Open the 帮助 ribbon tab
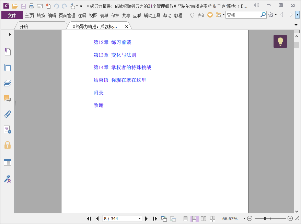 click(167, 15)
